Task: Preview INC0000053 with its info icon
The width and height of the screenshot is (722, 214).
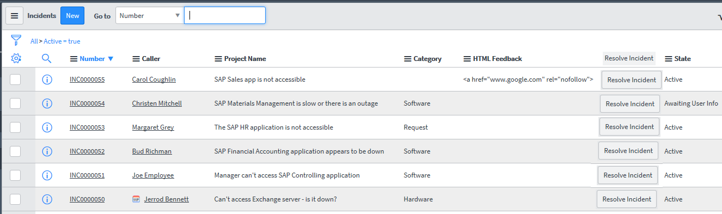Action: (47, 127)
